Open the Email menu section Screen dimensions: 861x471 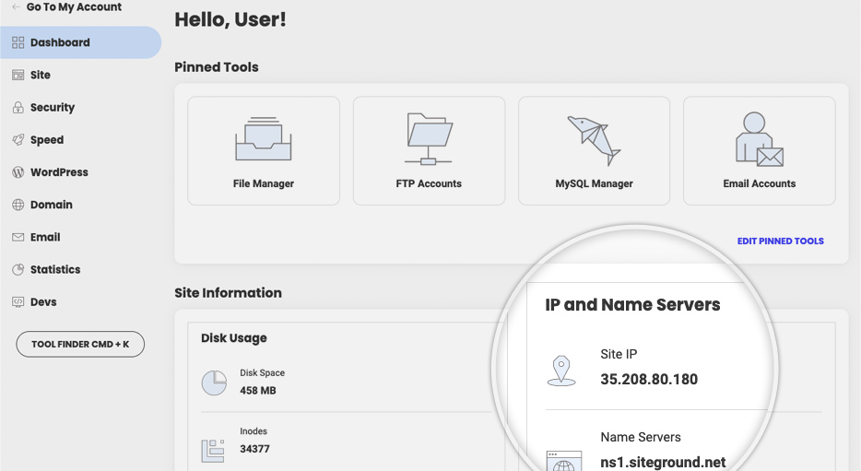click(x=45, y=237)
